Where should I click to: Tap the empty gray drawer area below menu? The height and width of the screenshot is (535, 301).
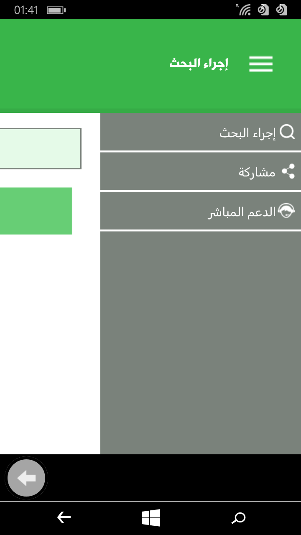click(201, 343)
